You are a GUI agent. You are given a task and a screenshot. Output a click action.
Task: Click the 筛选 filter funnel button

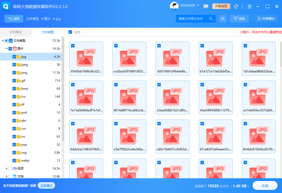coord(239,19)
